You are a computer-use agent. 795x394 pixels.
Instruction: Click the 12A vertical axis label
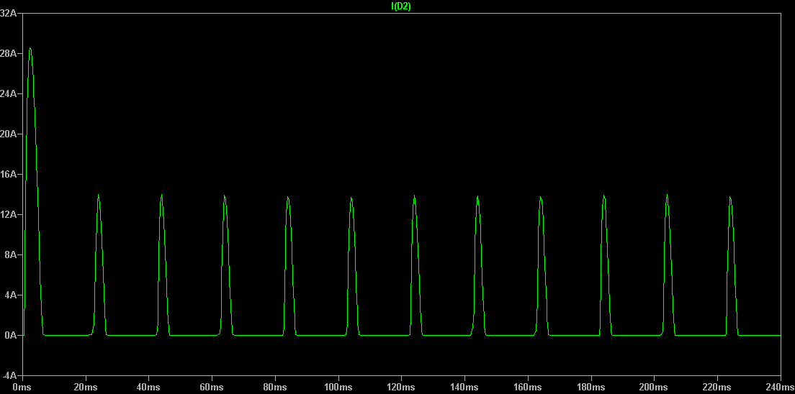pyautogui.click(x=9, y=215)
